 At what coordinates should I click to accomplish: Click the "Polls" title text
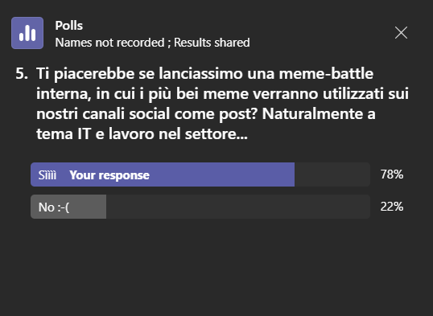click(68, 26)
